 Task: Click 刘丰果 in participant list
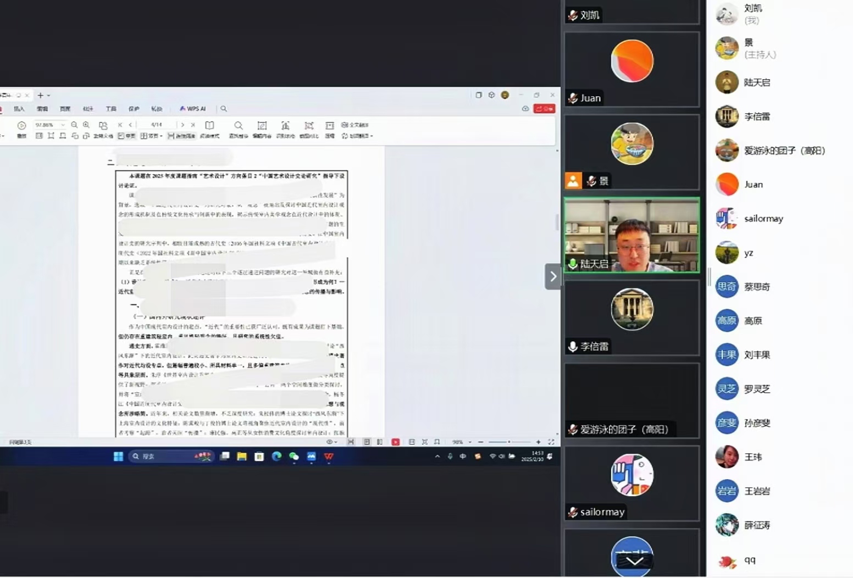tap(779, 354)
